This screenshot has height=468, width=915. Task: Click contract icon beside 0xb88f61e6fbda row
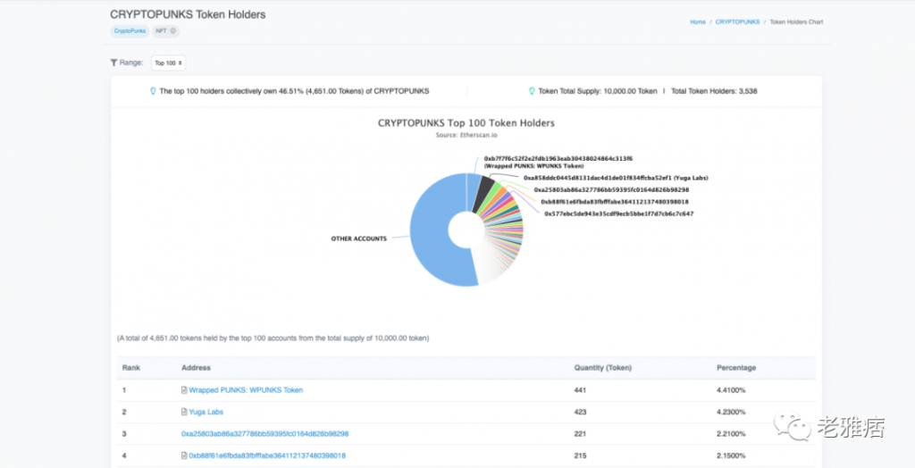pos(184,455)
